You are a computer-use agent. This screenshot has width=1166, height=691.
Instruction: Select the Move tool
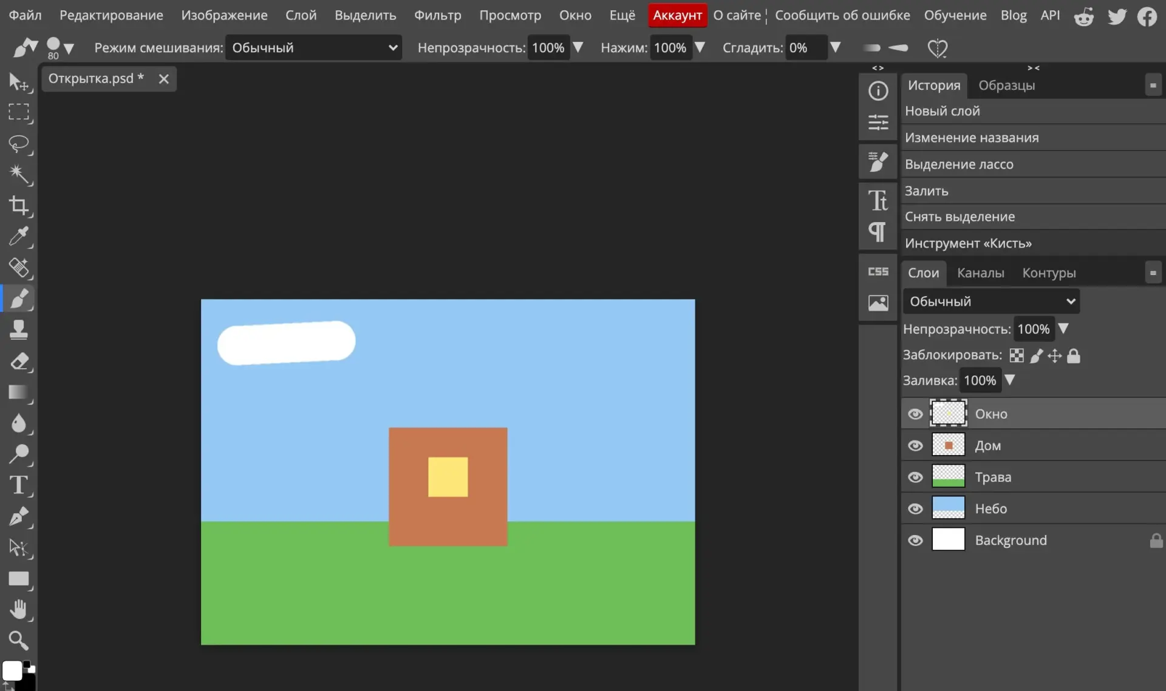point(19,81)
